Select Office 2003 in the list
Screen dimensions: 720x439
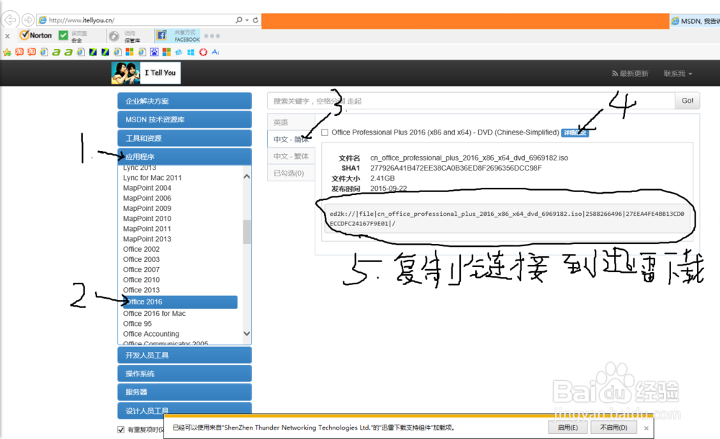click(x=141, y=259)
